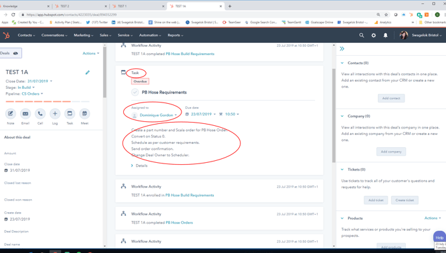Open Products Actions dropdown
446x253 pixels.
pyautogui.click(x=432, y=218)
